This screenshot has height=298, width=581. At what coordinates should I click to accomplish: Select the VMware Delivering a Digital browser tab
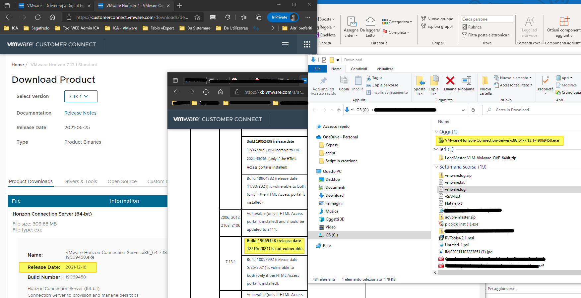55,6
